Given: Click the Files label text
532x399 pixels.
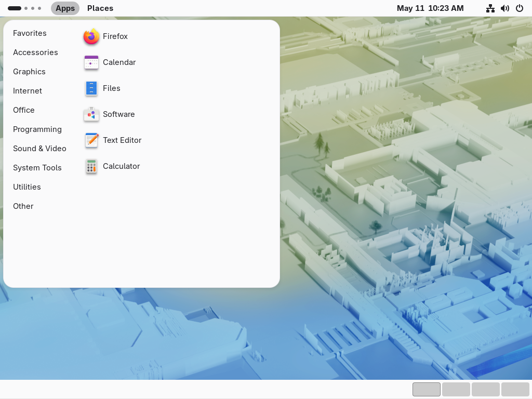Looking at the screenshot, I should [x=112, y=88].
